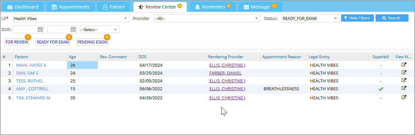Open rendering provider FARBER, DANIEL link
The width and height of the screenshot is (415, 135).
225,73
